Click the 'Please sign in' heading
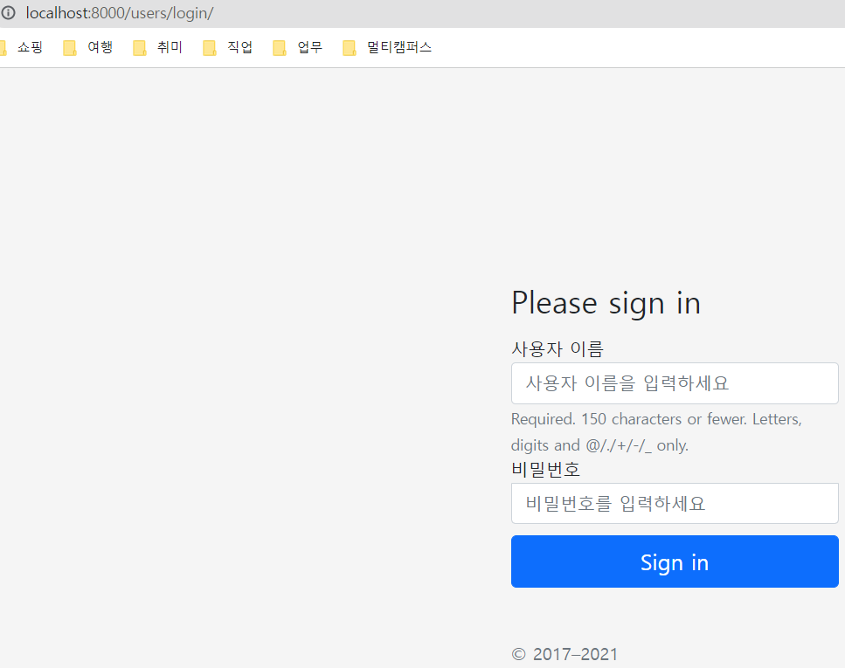 [606, 303]
